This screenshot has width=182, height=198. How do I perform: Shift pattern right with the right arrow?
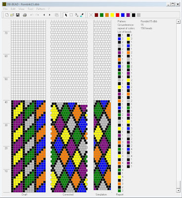pyautogui.click(x=49, y=15)
